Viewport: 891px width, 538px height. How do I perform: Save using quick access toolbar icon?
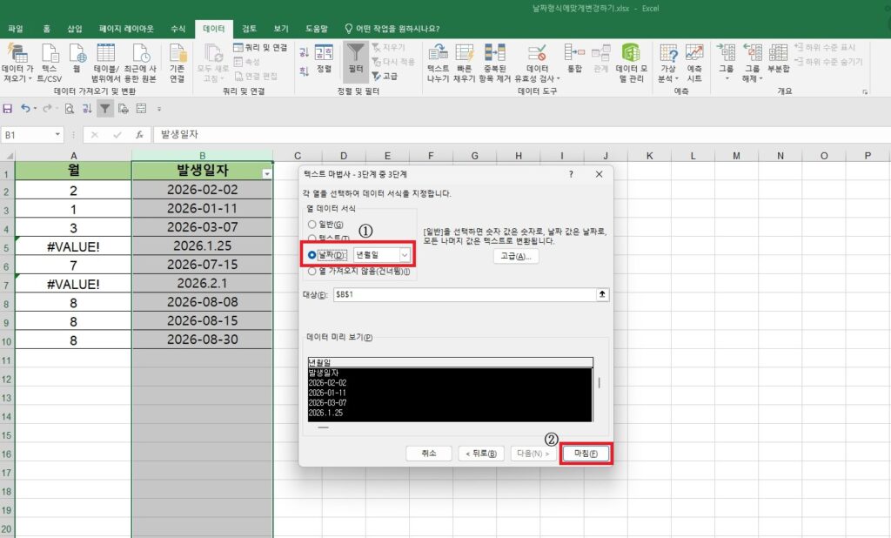point(7,108)
